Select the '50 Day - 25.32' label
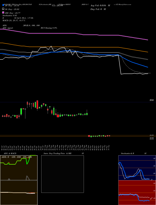The image size is (156, 205). pyautogui.click(x=12, y=9)
